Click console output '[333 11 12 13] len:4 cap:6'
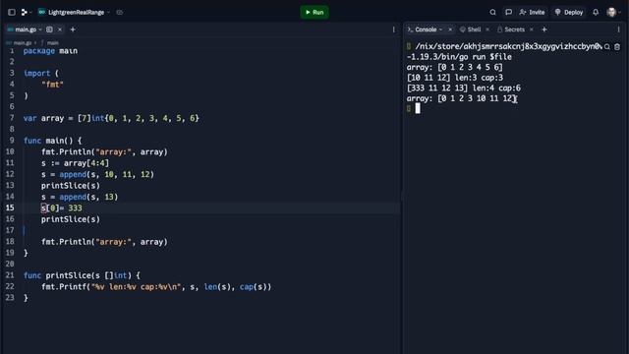Image resolution: width=629 pixels, height=354 pixels. pos(463,88)
